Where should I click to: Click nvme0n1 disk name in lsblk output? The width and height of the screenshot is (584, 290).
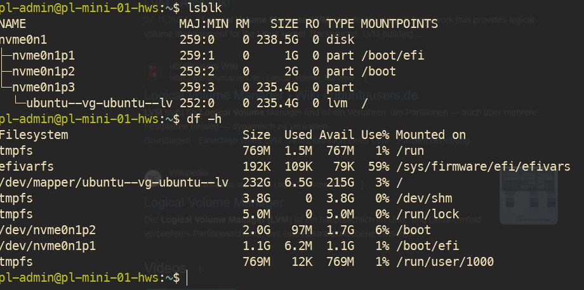[24, 40]
